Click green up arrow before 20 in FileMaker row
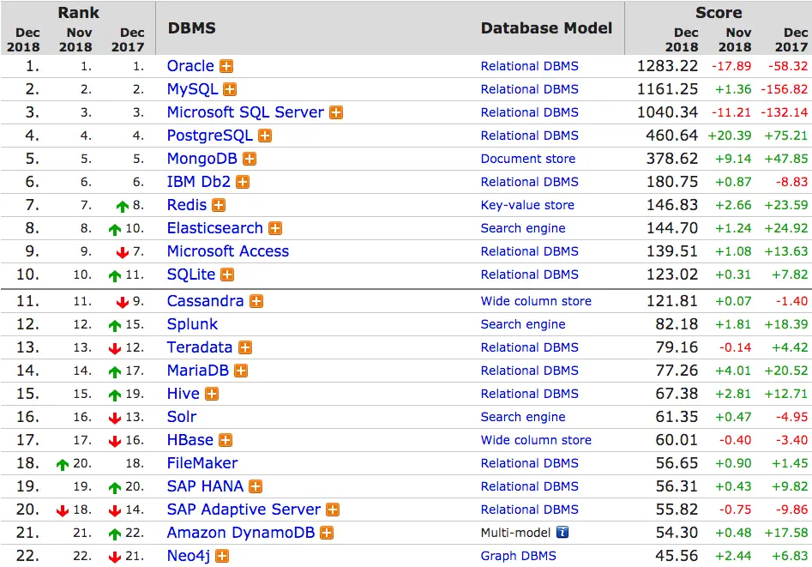Viewport: 812px width, 567px height. pos(62,465)
